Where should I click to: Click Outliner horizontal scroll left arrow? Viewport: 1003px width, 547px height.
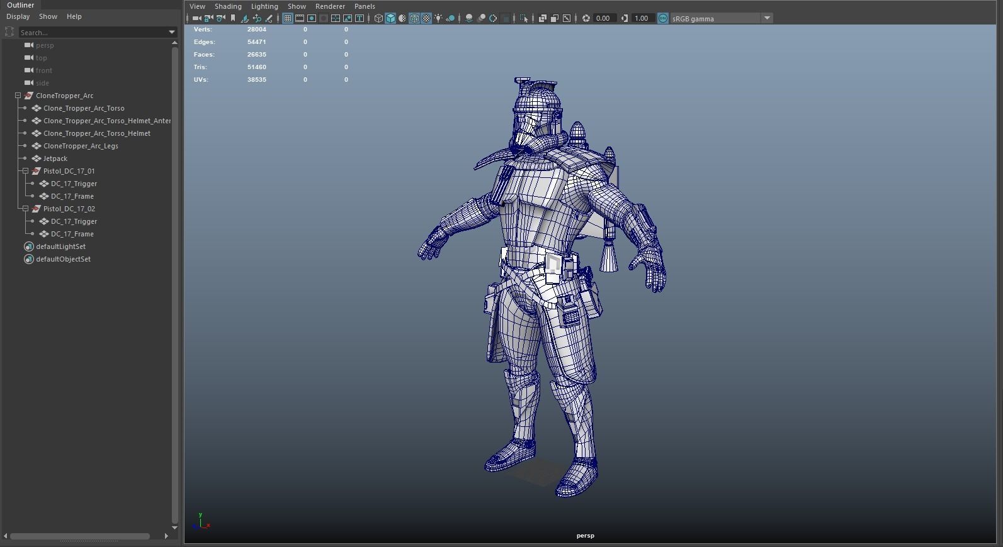6,536
